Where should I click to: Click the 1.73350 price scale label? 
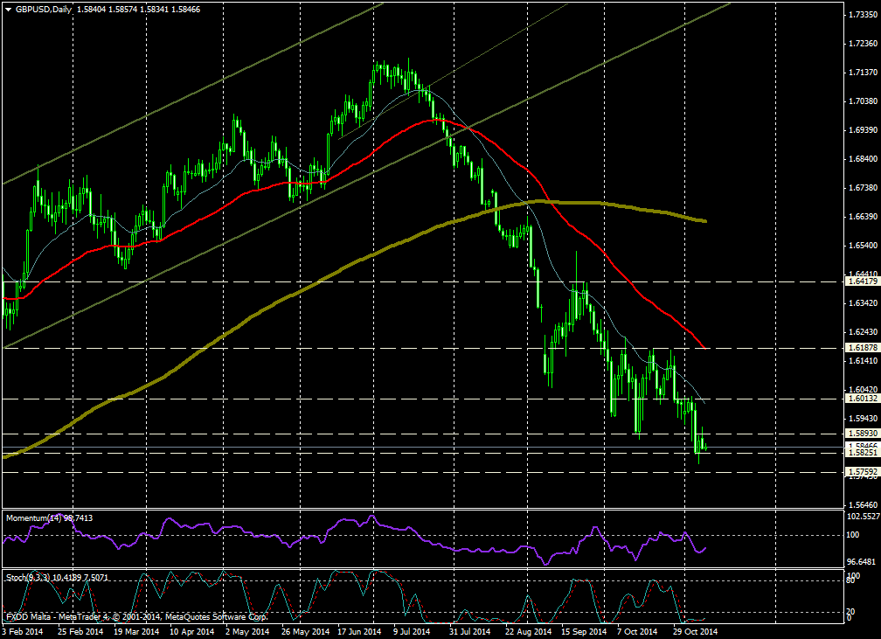pyautogui.click(x=863, y=15)
